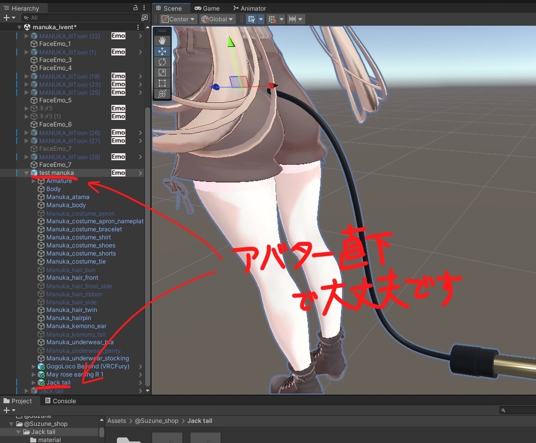Select FaceEmo_1 in hierarchy

point(54,44)
